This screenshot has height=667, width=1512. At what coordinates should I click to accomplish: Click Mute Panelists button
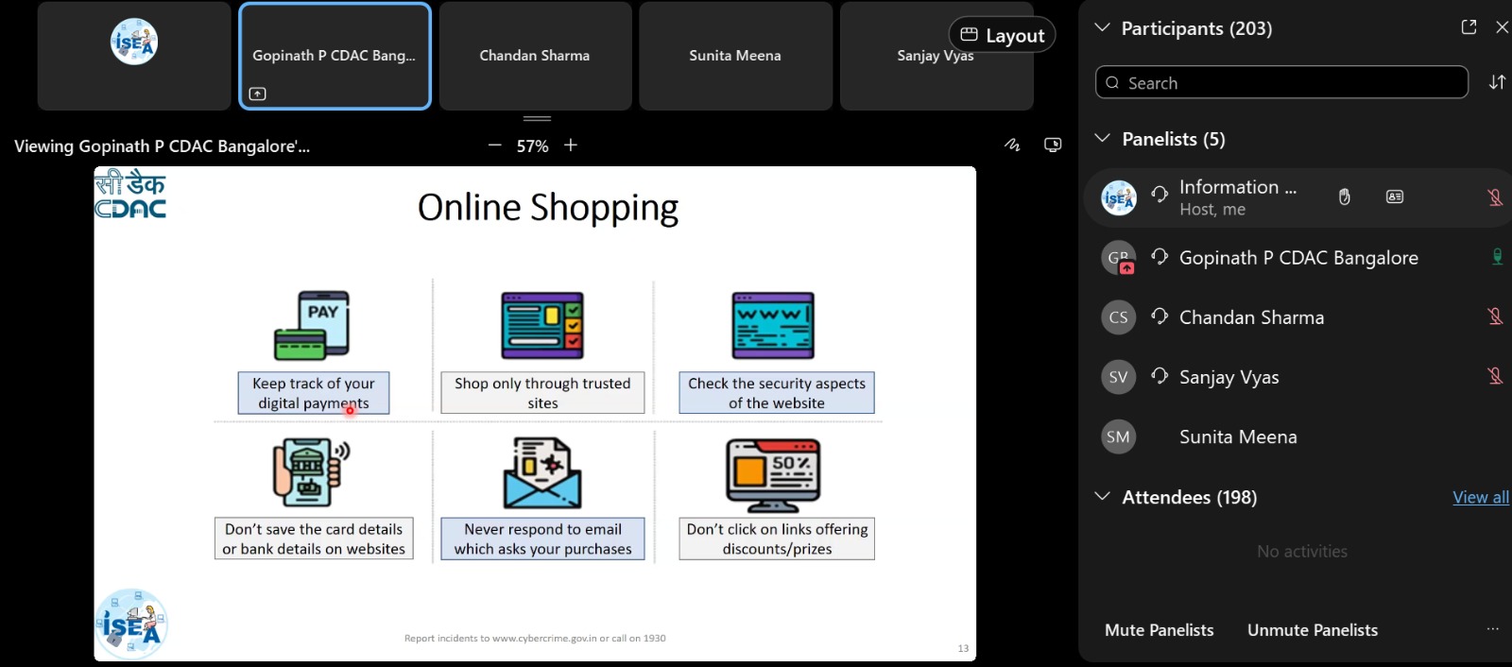tap(1160, 630)
